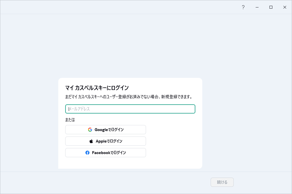The image size is (292, 194).
Task: Click the または separator label
Action: click(x=70, y=120)
